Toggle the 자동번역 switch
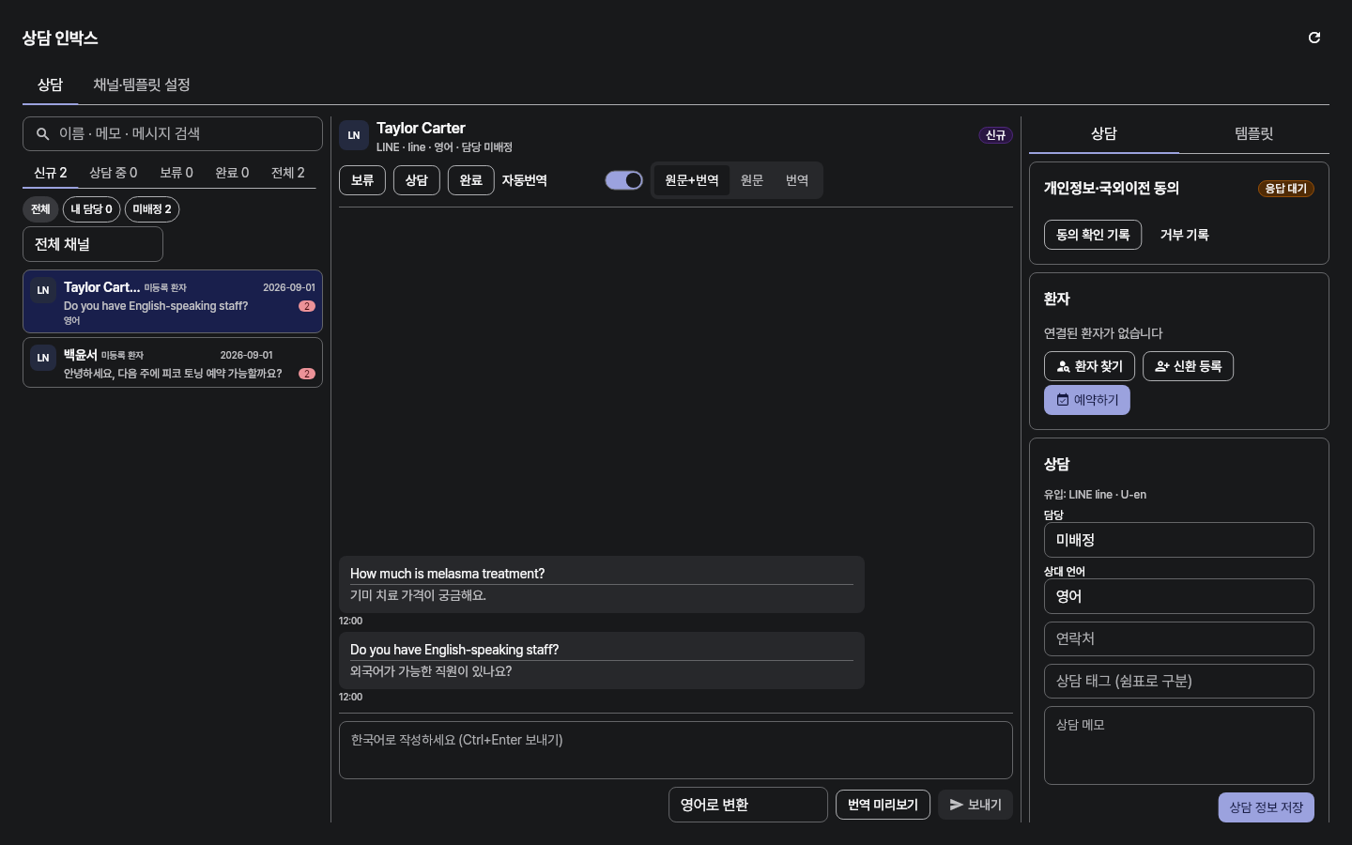 tap(624, 180)
